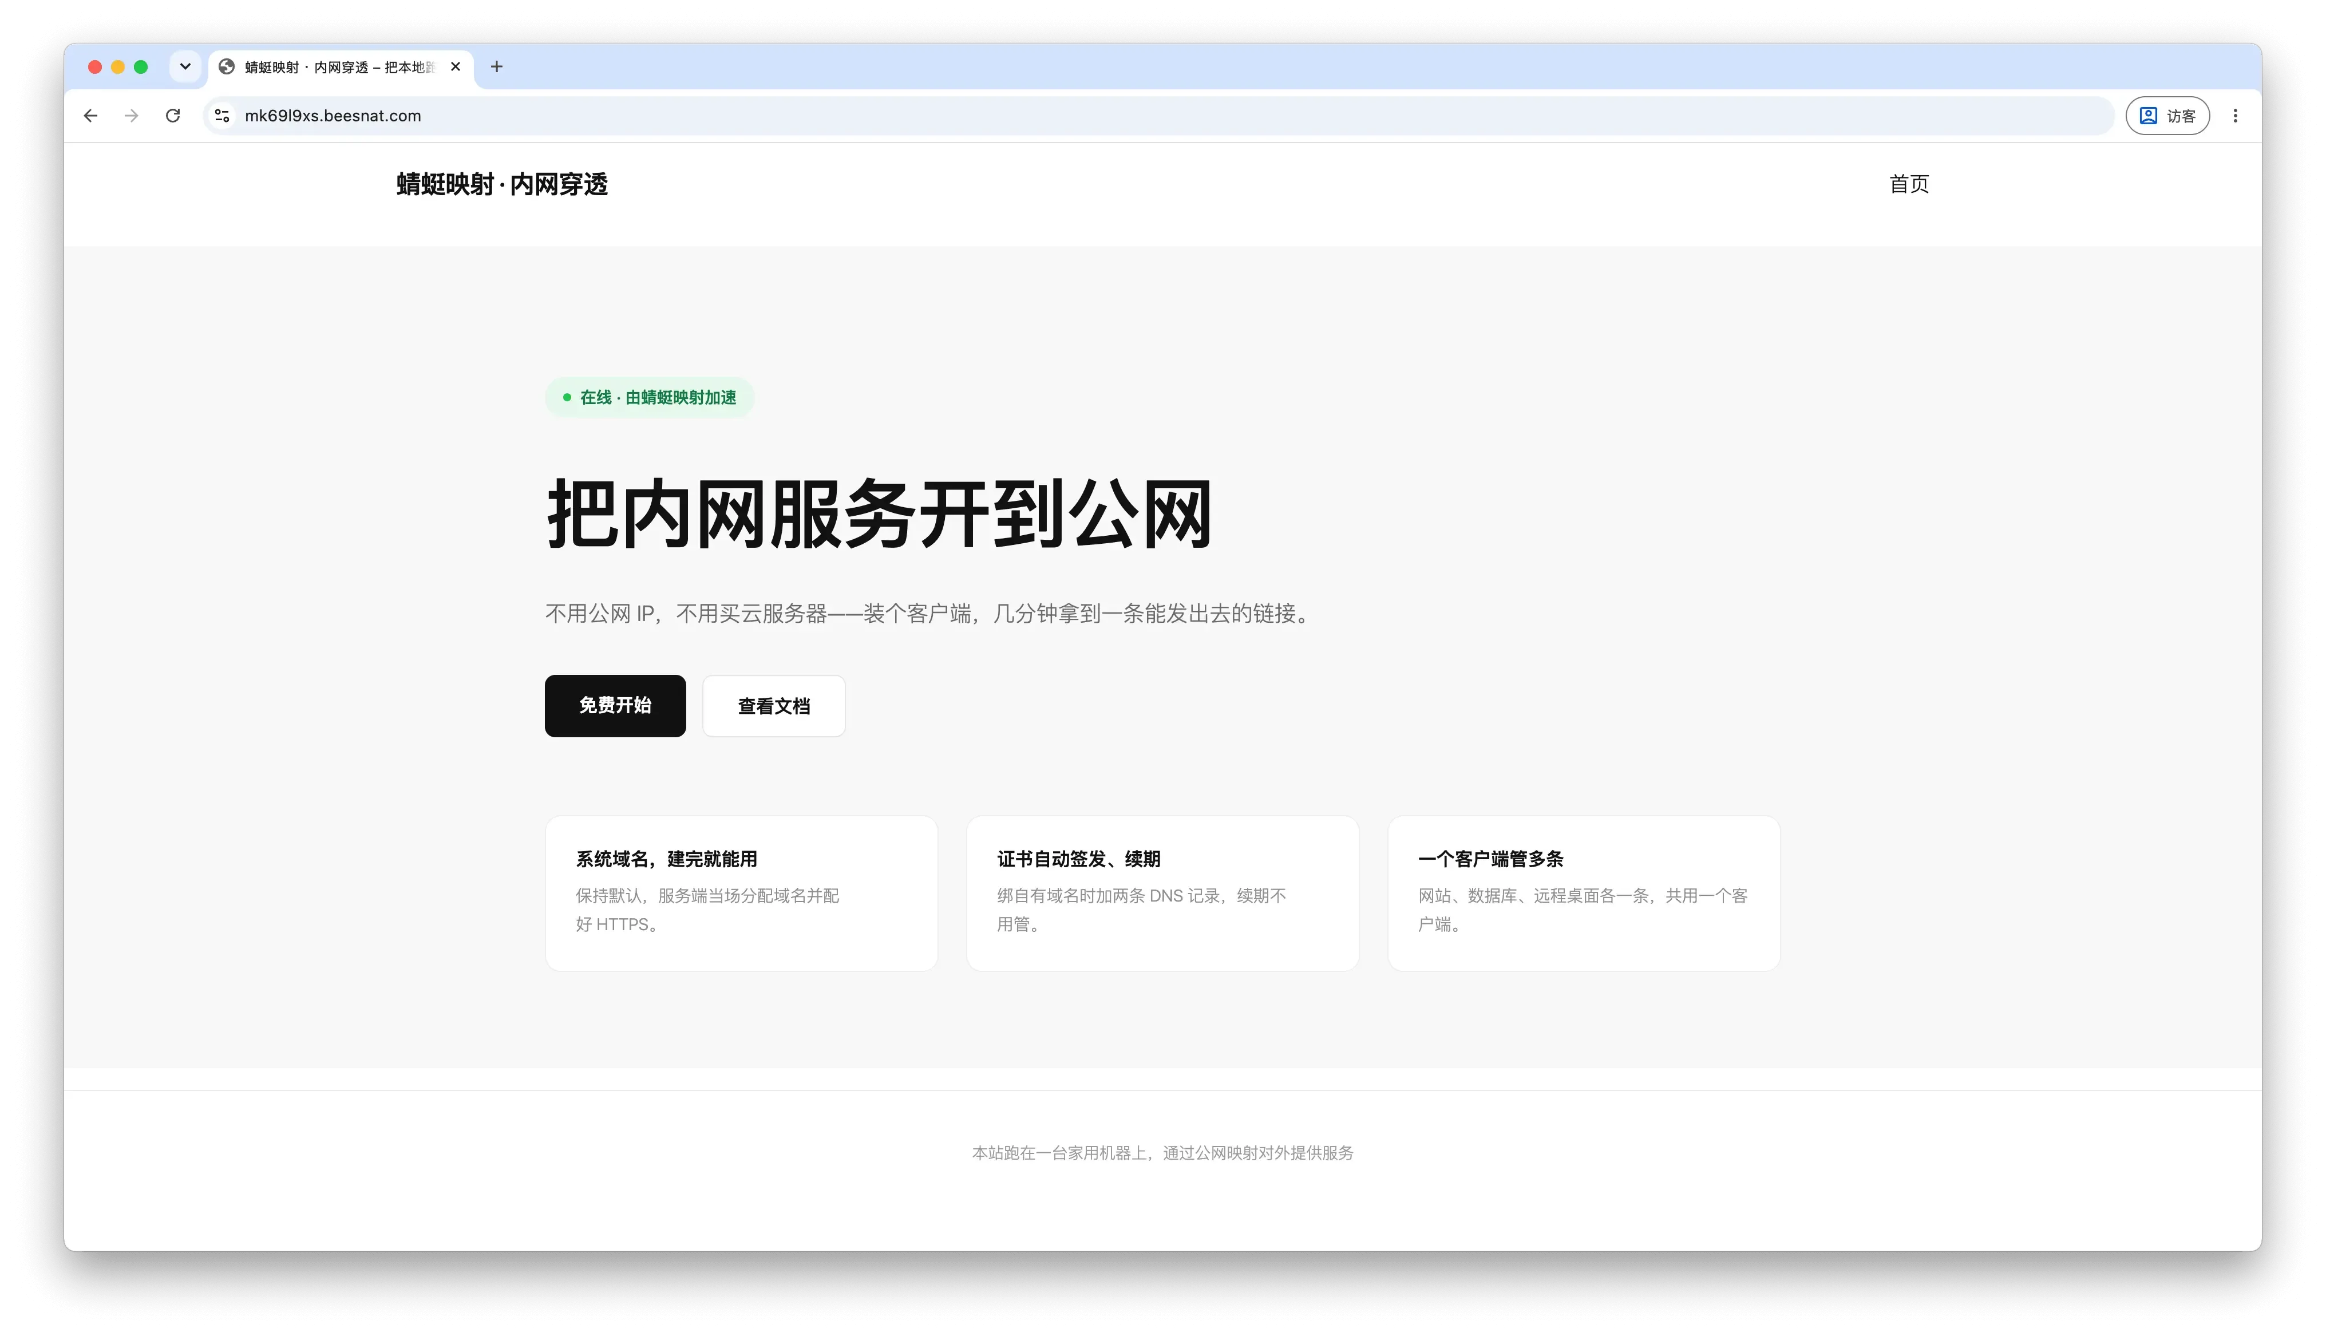Select the 蜻蜓映射 · 内网穿透 browser tab

[x=341, y=67]
